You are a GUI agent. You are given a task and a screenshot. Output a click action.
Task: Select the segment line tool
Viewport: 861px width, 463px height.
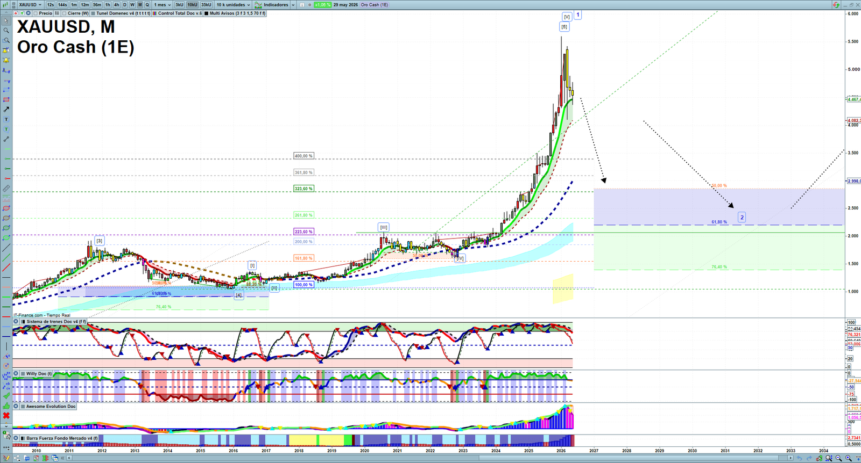click(x=6, y=139)
